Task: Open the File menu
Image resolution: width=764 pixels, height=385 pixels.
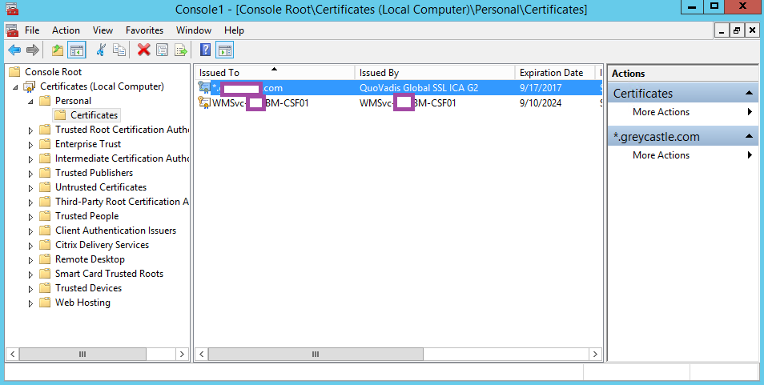Action: pyautogui.click(x=32, y=30)
